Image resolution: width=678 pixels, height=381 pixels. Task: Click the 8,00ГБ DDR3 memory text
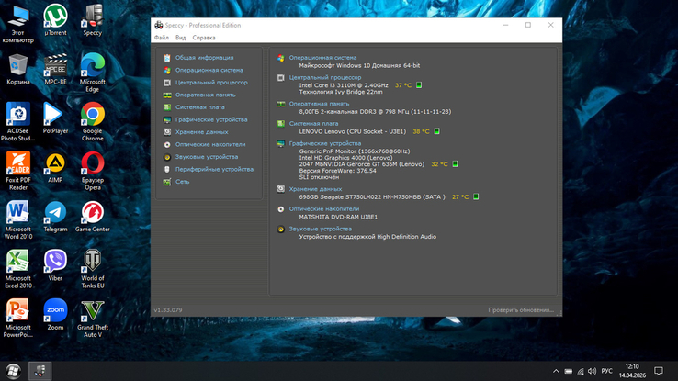click(x=375, y=112)
